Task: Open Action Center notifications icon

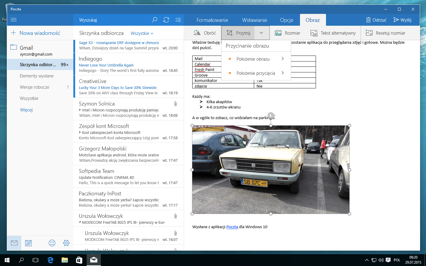Action: pos(388,260)
